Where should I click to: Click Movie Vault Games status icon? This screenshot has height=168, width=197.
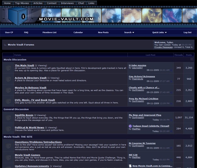tap(8, 157)
